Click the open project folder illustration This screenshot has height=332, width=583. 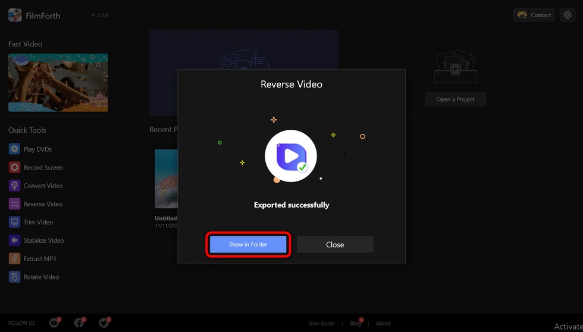456,67
